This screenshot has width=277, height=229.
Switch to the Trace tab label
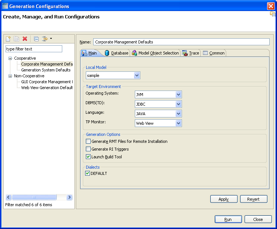(194, 53)
